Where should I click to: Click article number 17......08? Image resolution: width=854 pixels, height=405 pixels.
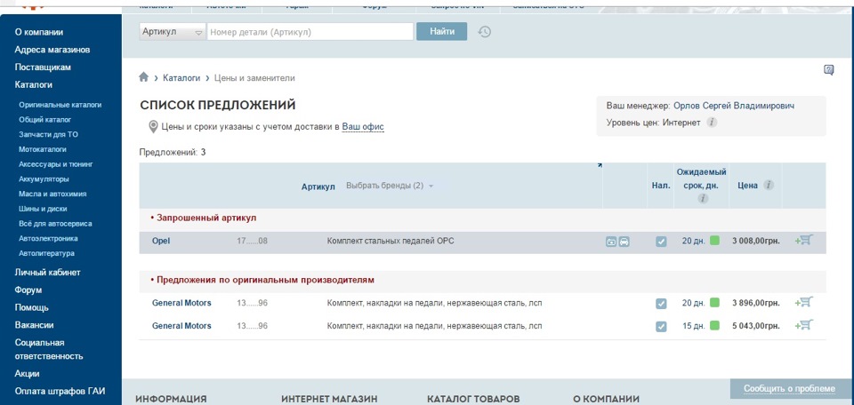tap(252, 241)
